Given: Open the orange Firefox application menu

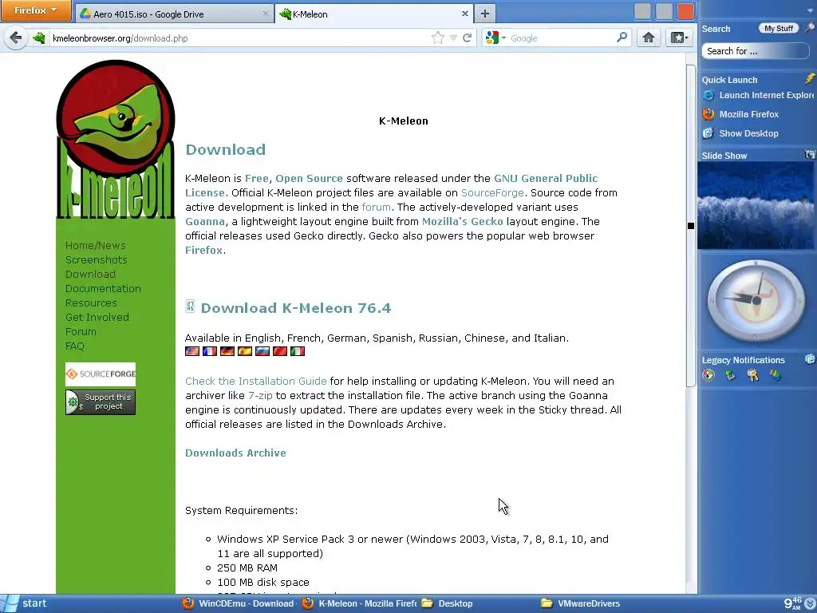Looking at the screenshot, I should coord(35,10).
